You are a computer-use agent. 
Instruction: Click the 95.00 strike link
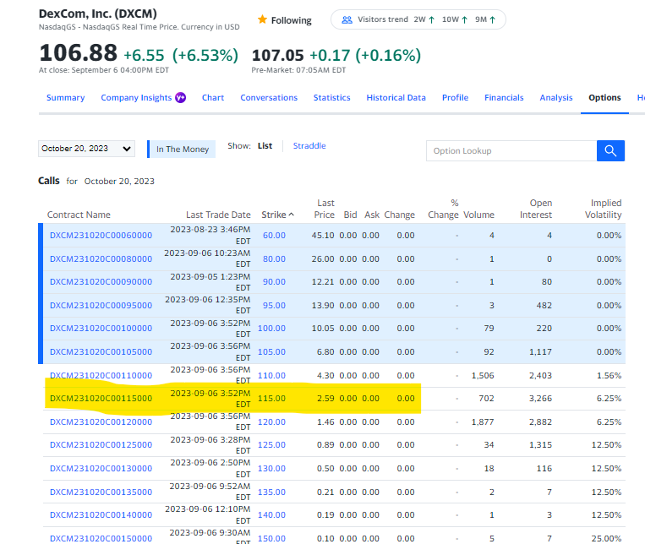click(x=274, y=305)
